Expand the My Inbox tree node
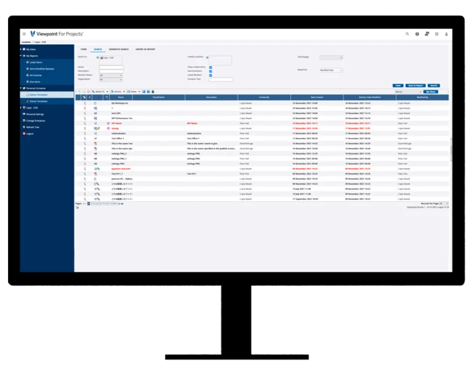Viewport: 472px width, 370px height. coord(21,49)
